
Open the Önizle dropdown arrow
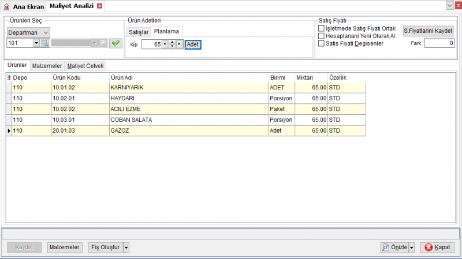point(412,247)
